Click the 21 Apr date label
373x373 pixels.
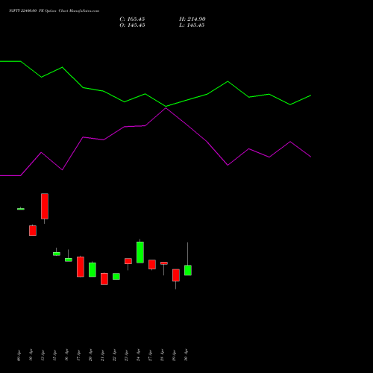pos(102,355)
